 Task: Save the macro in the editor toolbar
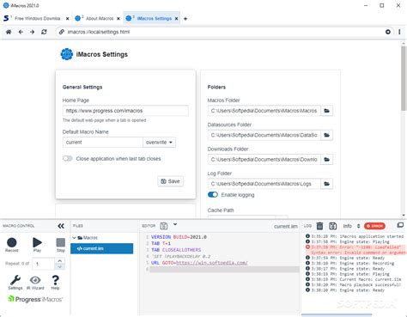pyautogui.click(x=164, y=226)
